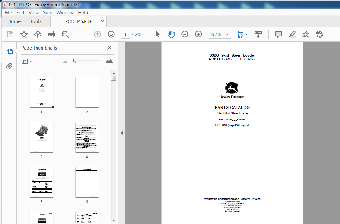Click the thumbnail panel scrollbar thumb
Viewport: 340px width, 224px height.
coord(113,78)
